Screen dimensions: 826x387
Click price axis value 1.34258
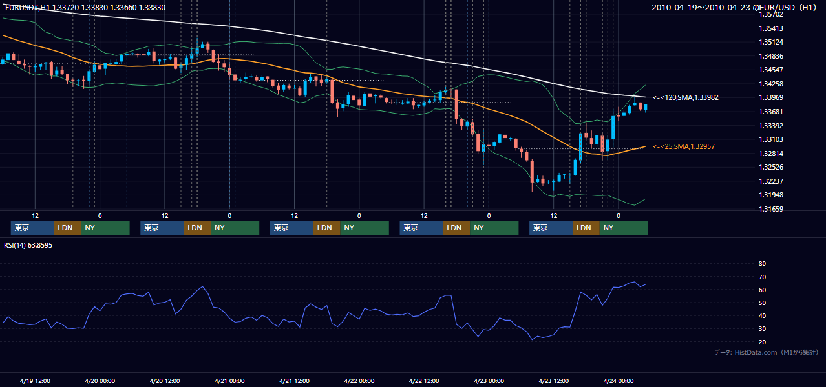click(x=770, y=84)
